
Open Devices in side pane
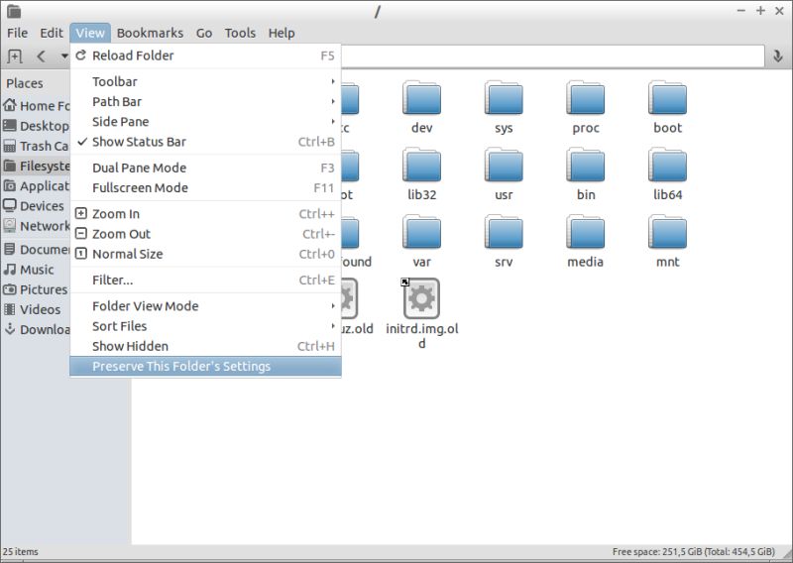coord(37,206)
